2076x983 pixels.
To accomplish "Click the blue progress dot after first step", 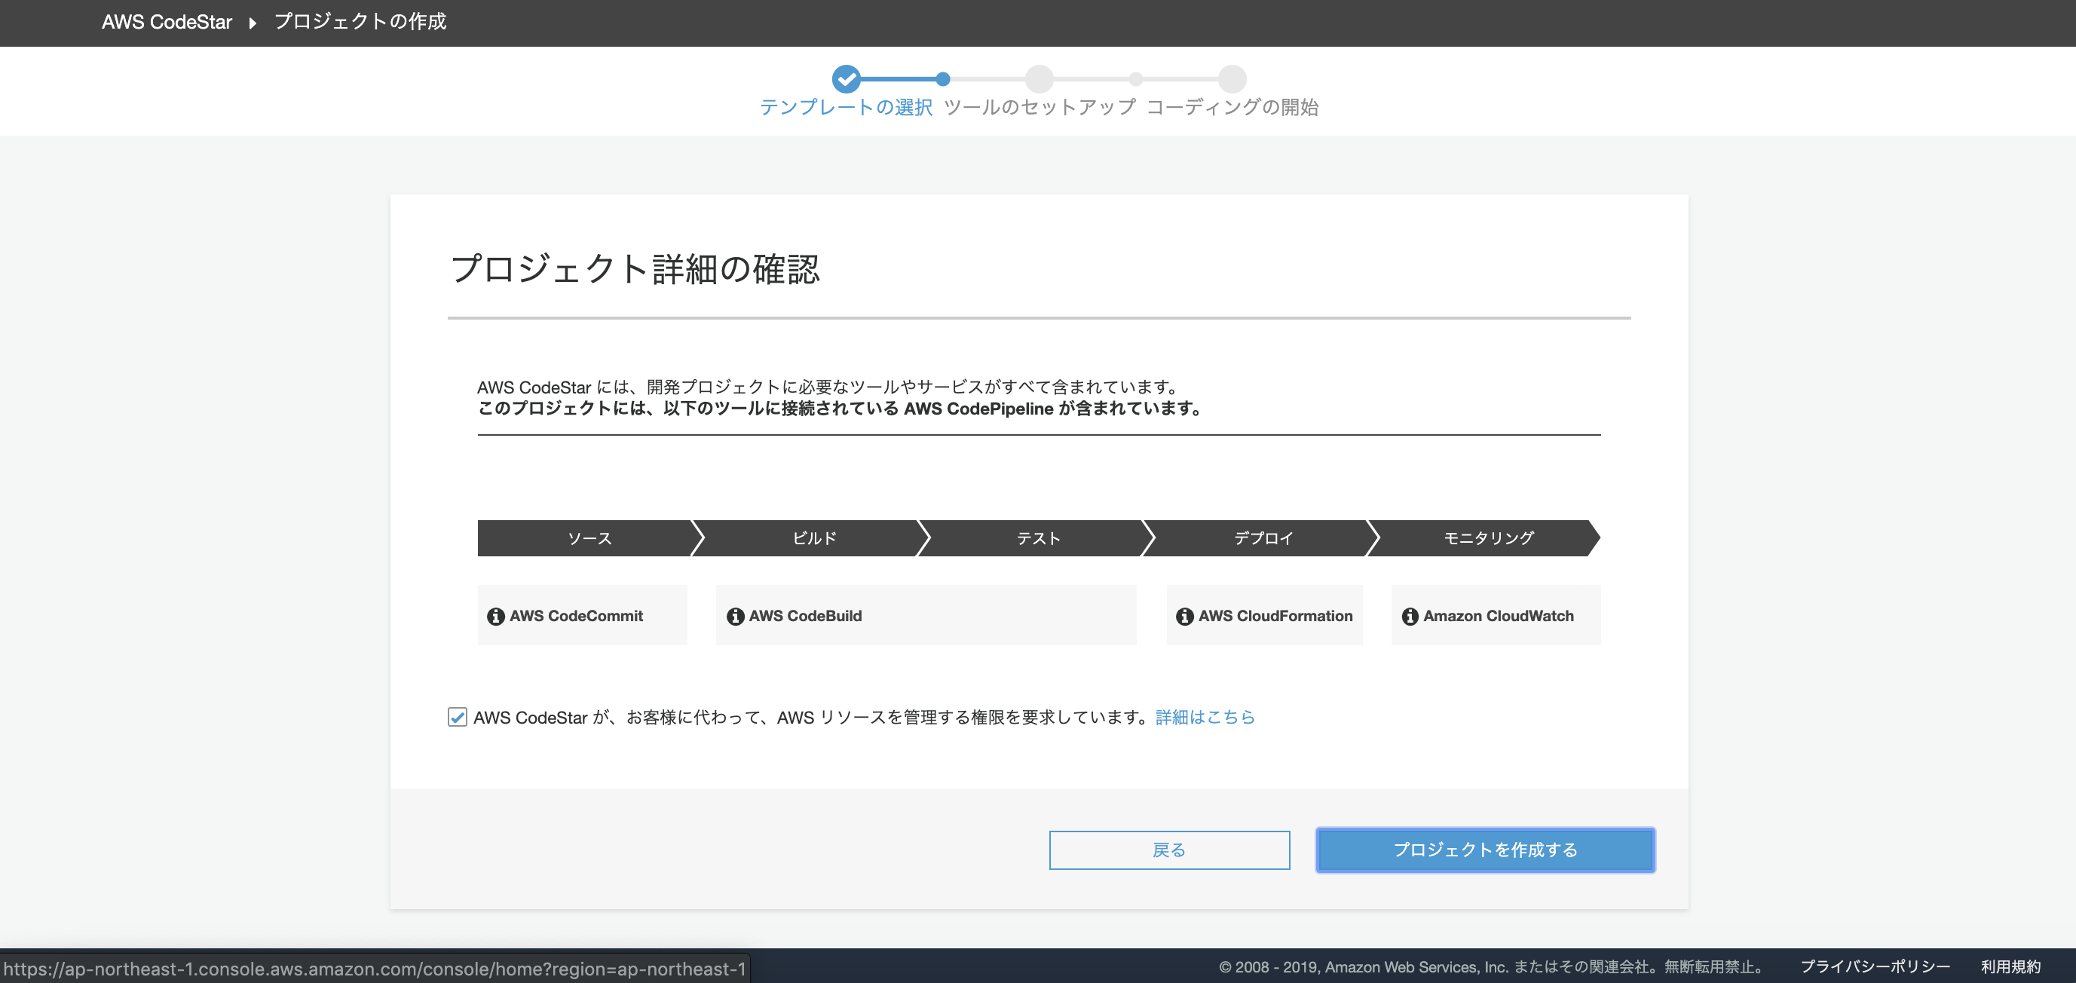I will [943, 79].
